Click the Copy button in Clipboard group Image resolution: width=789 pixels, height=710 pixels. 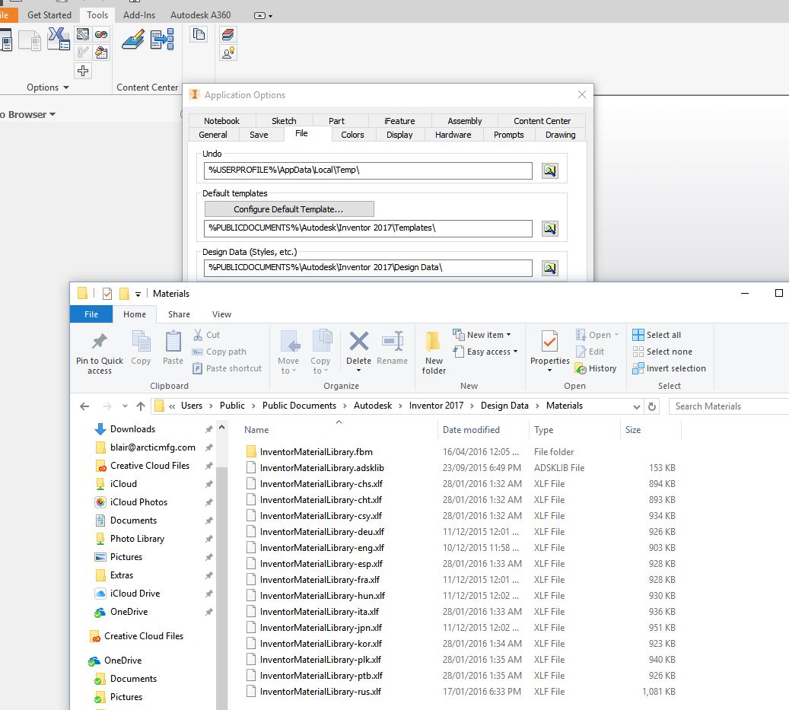click(x=141, y=348)
